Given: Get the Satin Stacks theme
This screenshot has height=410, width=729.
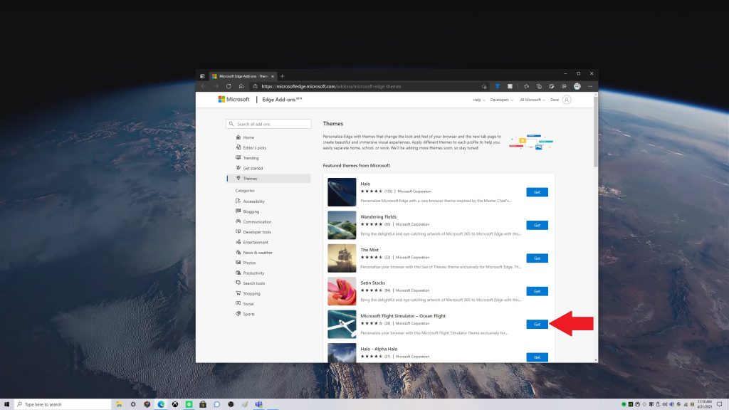Looking at the screenshot, I should coord(537,291).
